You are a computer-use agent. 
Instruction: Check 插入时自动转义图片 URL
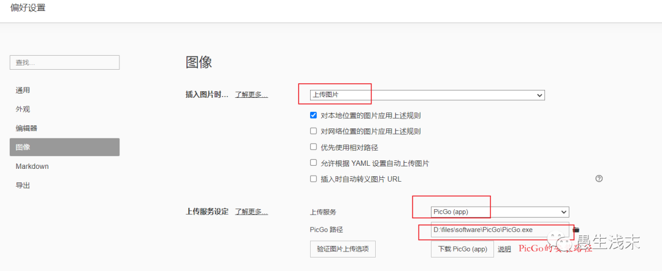pyautogui.click(x=313, y=179)
